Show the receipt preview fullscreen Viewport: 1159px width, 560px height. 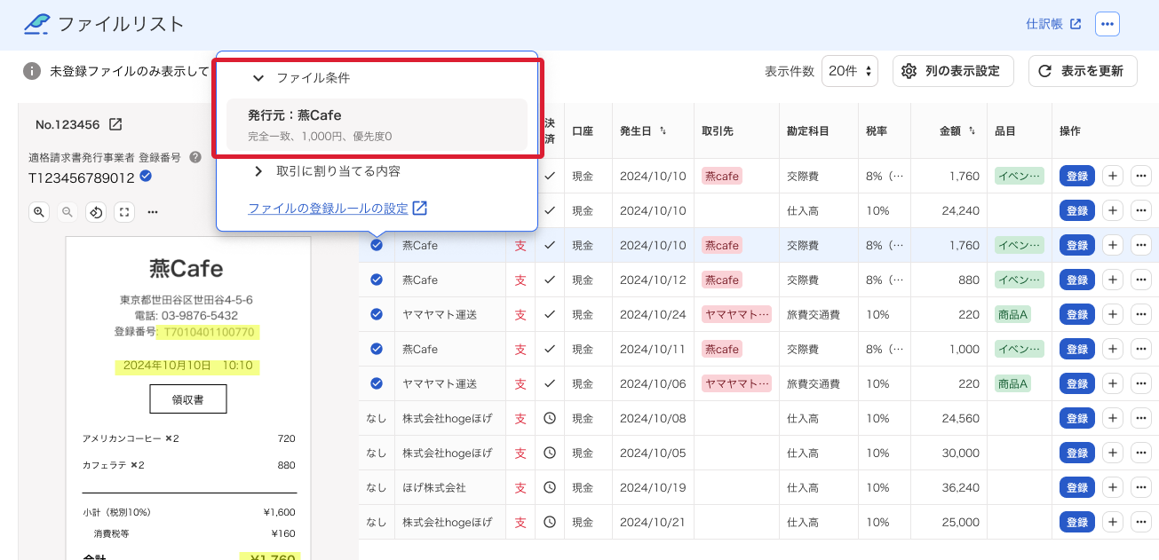point(124,211)
